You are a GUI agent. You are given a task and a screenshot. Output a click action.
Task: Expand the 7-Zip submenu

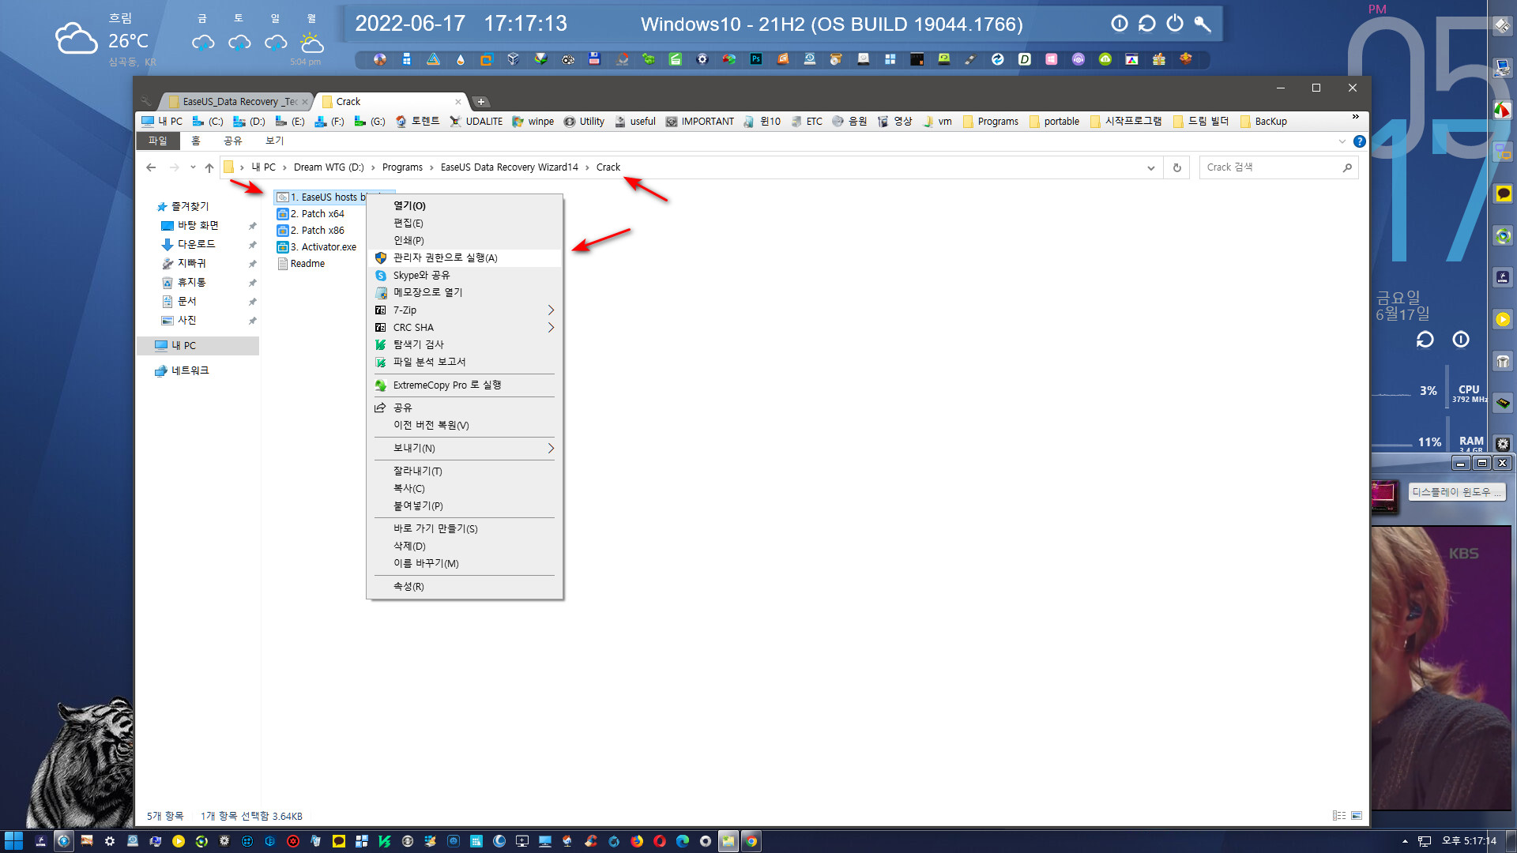(x=465, y=310)
